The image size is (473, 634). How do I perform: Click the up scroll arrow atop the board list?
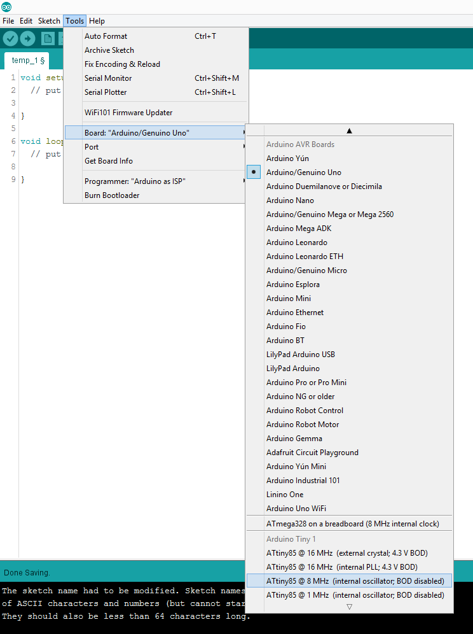(349, 130)
